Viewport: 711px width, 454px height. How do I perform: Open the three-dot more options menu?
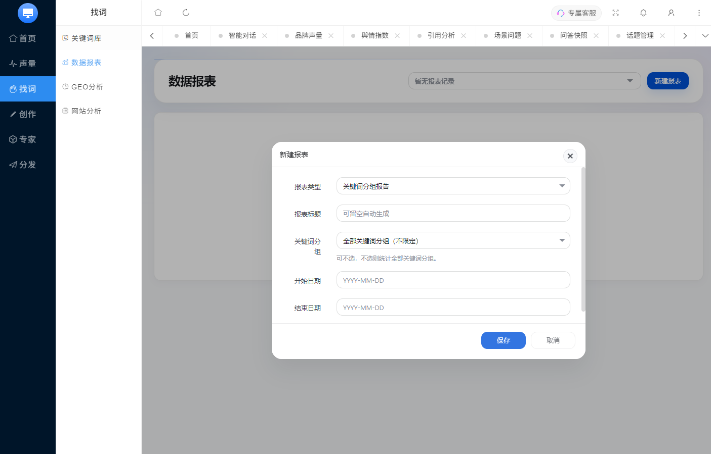(x=699, y=13)
